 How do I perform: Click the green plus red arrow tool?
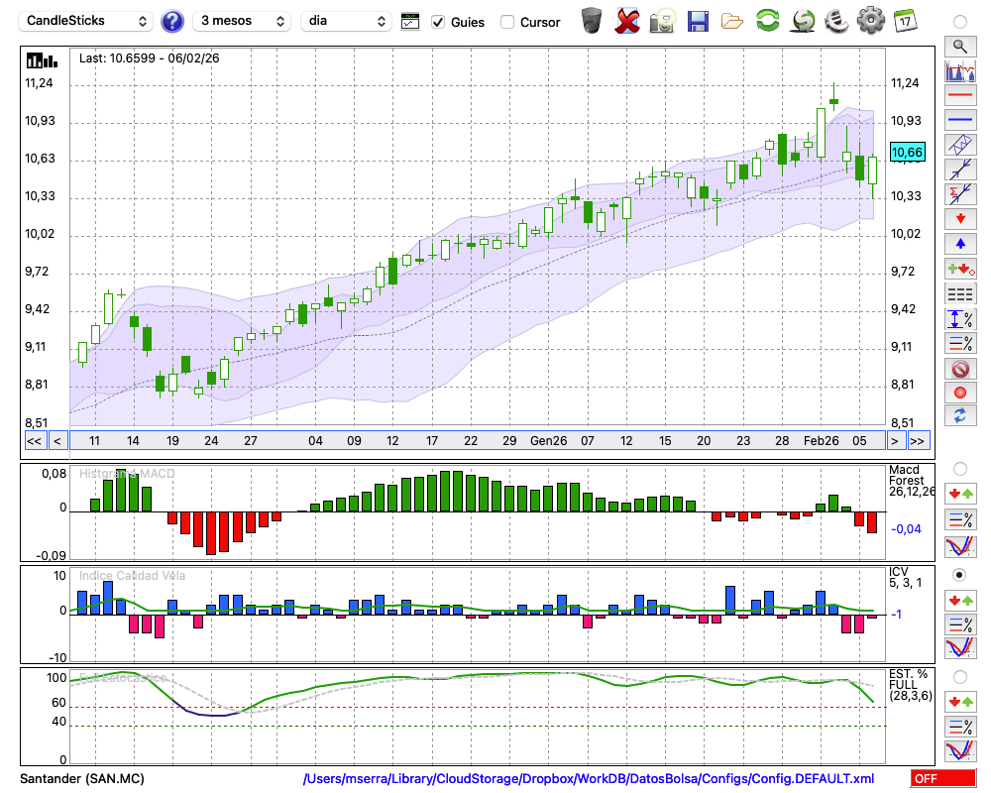(x=960, y=269)
